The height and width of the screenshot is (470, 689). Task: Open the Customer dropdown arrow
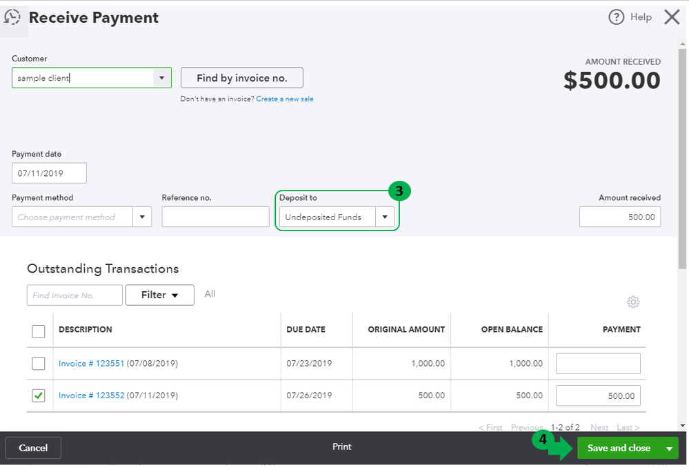tap(161, 78)
